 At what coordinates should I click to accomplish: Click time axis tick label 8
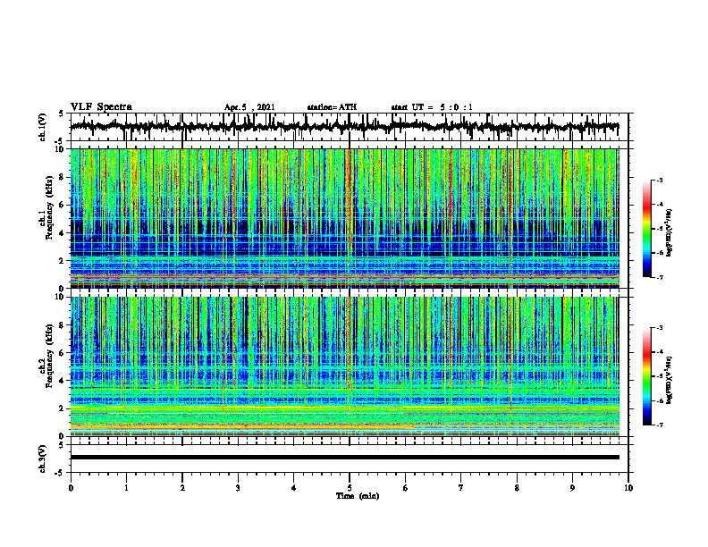(517, 488)
